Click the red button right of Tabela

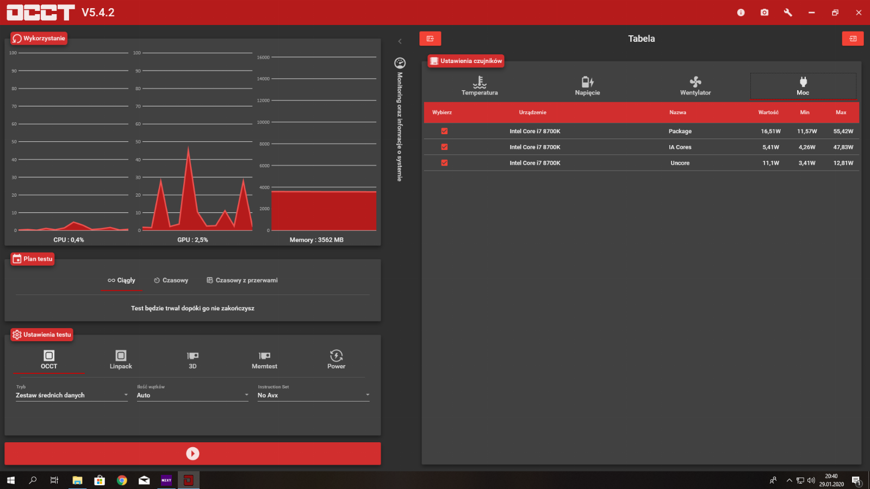click(x=853, y=39)
